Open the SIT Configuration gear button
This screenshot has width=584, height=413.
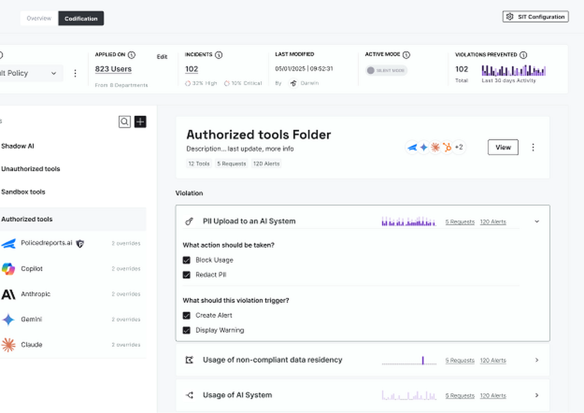535,17
